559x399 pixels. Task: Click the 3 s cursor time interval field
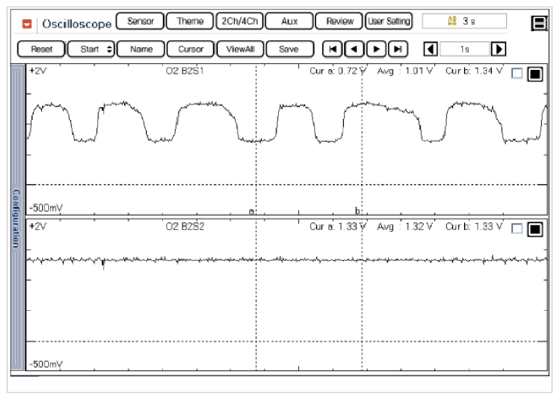point(464,21)
